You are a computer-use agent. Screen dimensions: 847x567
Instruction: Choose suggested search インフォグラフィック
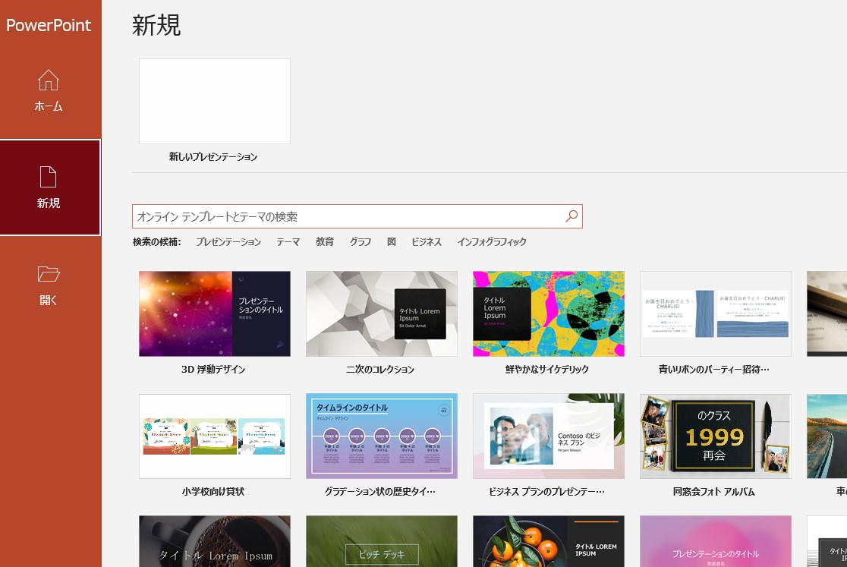tap(492, 242)
